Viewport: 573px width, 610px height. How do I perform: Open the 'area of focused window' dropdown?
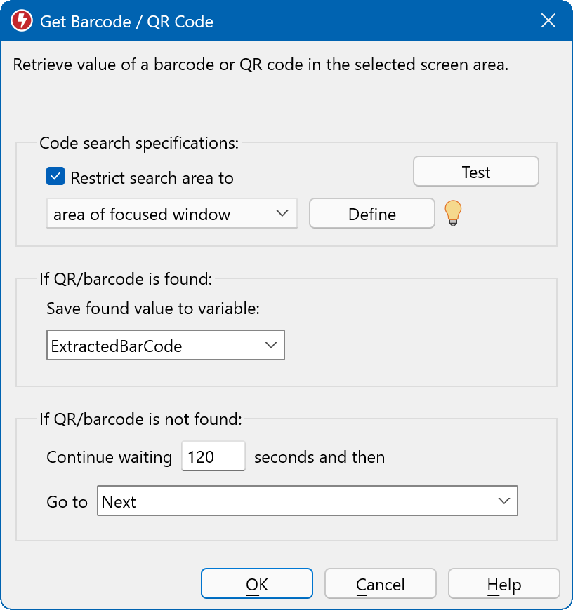click(284, 213)
